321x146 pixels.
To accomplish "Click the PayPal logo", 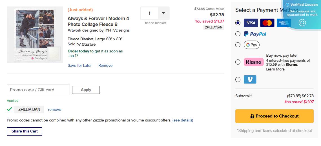I will tap(255, 34).
